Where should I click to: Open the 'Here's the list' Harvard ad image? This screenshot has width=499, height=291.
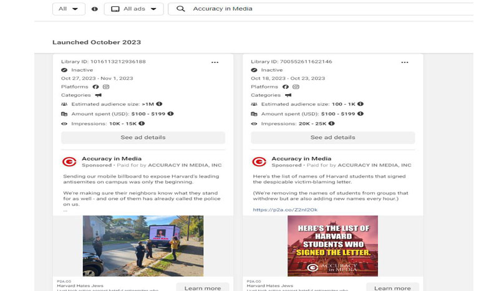click(x=332, y=246)
